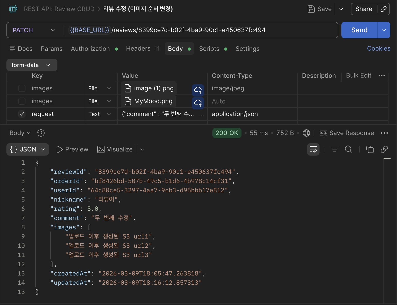Click the image (1).png file chip
The height and width of the screenshot is (305, 397).
(x=149, y=88)
